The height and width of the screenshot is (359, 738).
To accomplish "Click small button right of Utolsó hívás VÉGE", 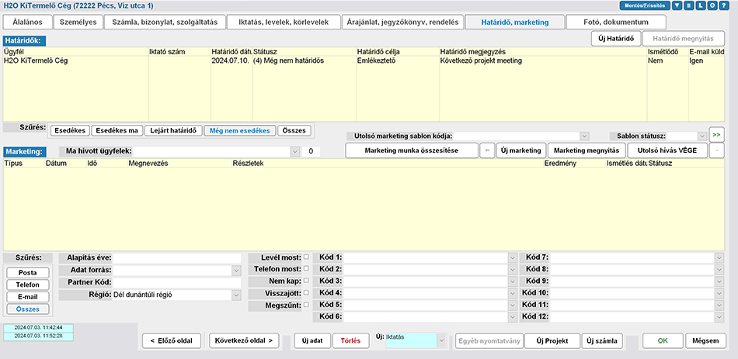I will click(x=715, y=150).
